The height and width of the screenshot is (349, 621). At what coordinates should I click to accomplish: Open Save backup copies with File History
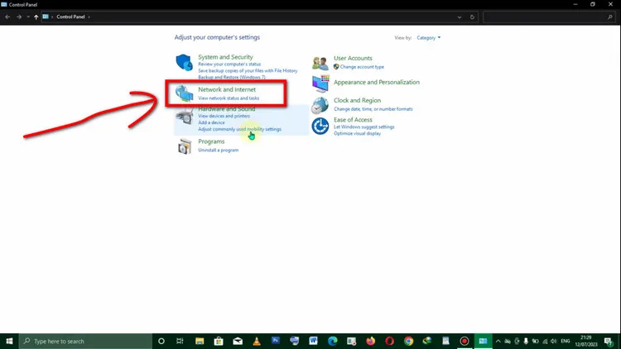[x=248, y=70]
